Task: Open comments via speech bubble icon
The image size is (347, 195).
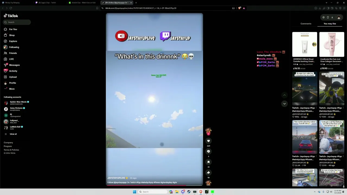Action: tap(208, 151)
